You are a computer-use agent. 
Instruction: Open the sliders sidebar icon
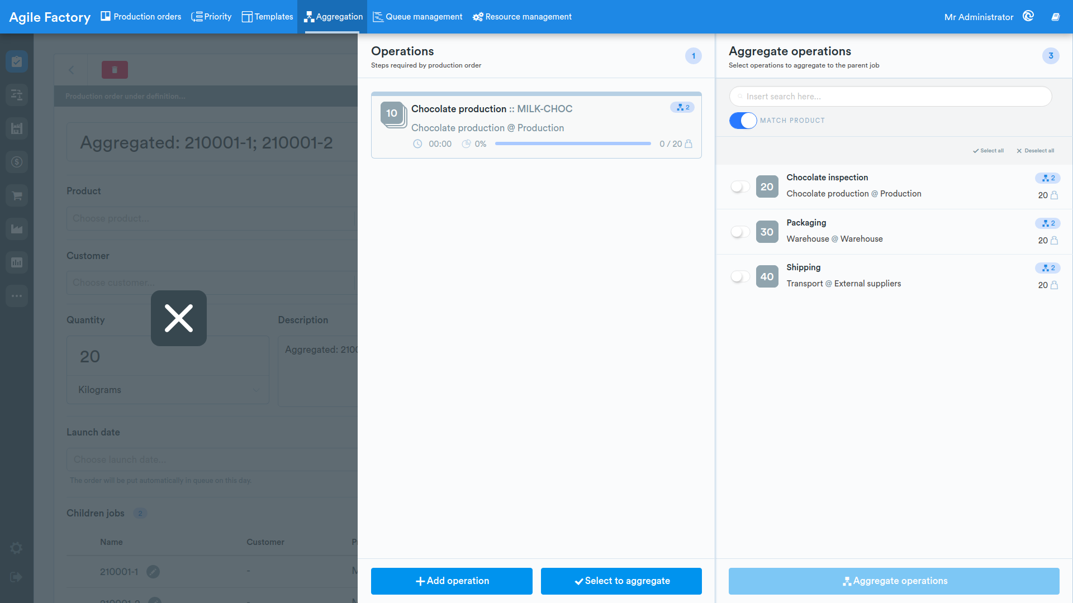point(17,95)
